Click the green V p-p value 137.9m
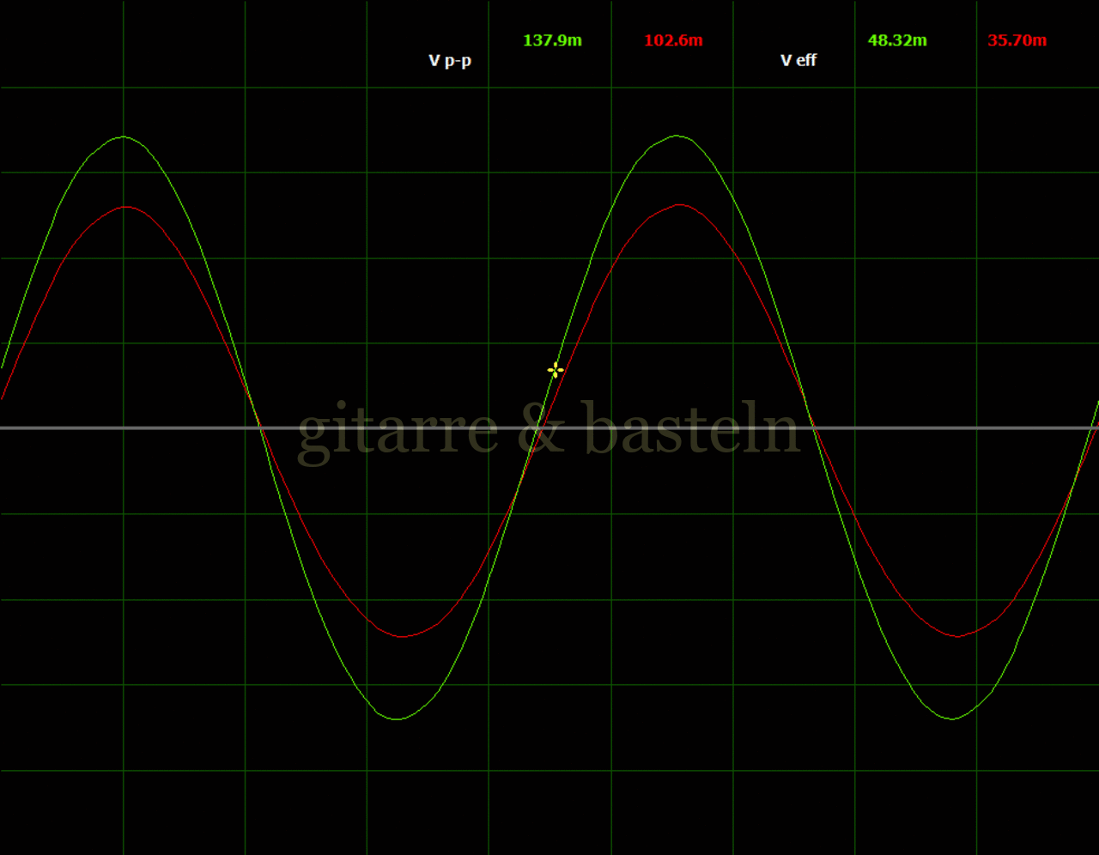1099x855 pixels. 552,40
